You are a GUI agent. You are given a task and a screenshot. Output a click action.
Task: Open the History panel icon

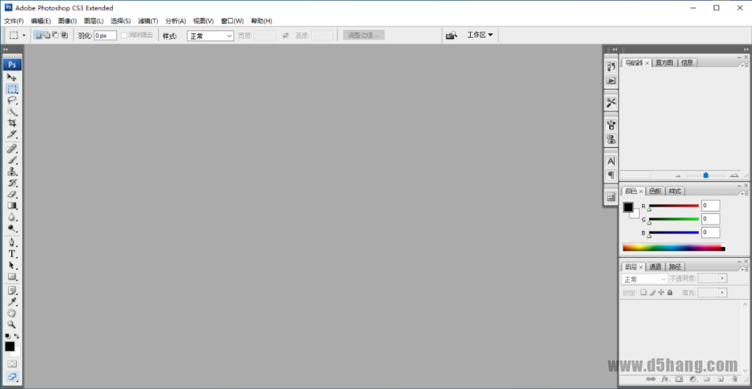611,67
